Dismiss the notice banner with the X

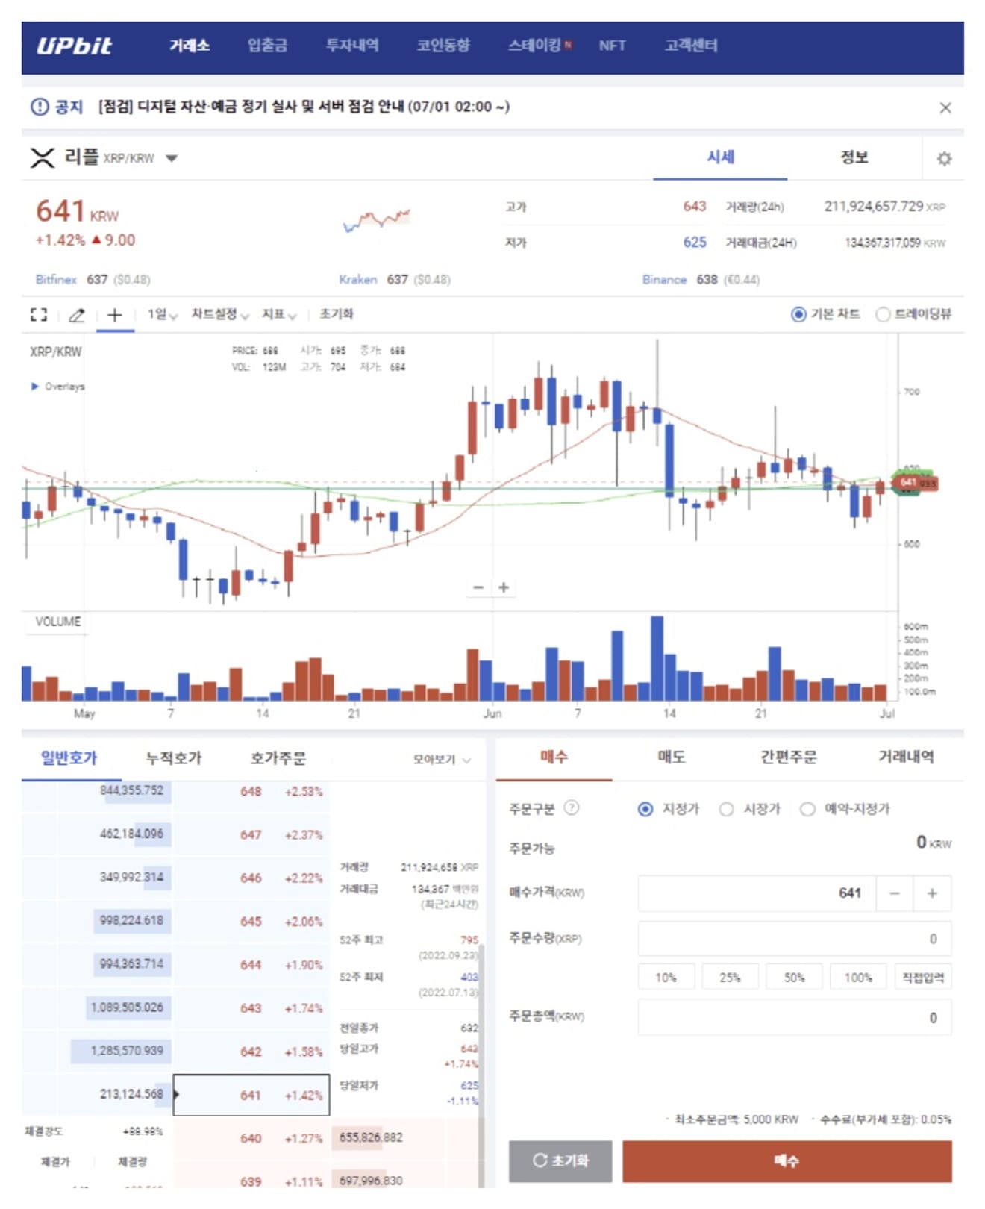945,108
